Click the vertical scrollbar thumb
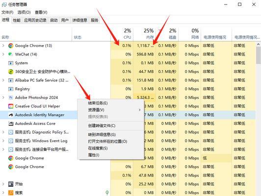 pos(259,55)
